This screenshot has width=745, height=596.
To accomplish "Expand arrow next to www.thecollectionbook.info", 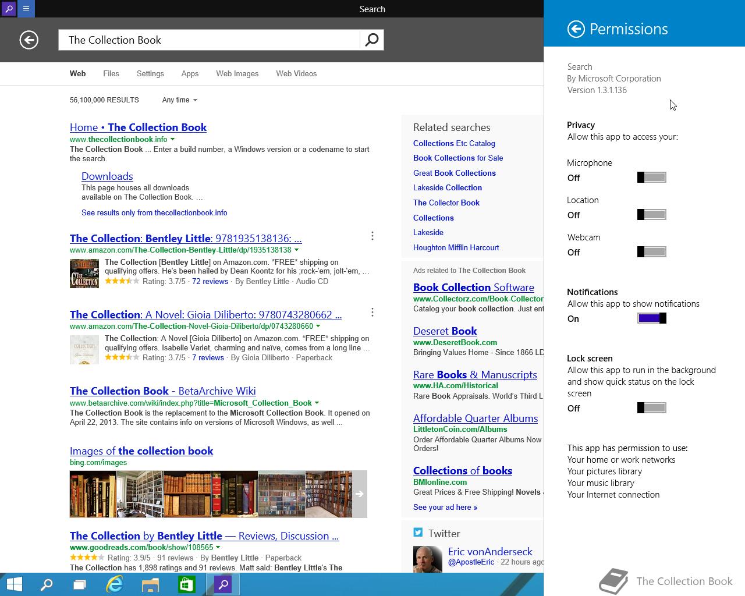I will pos(172,140).
